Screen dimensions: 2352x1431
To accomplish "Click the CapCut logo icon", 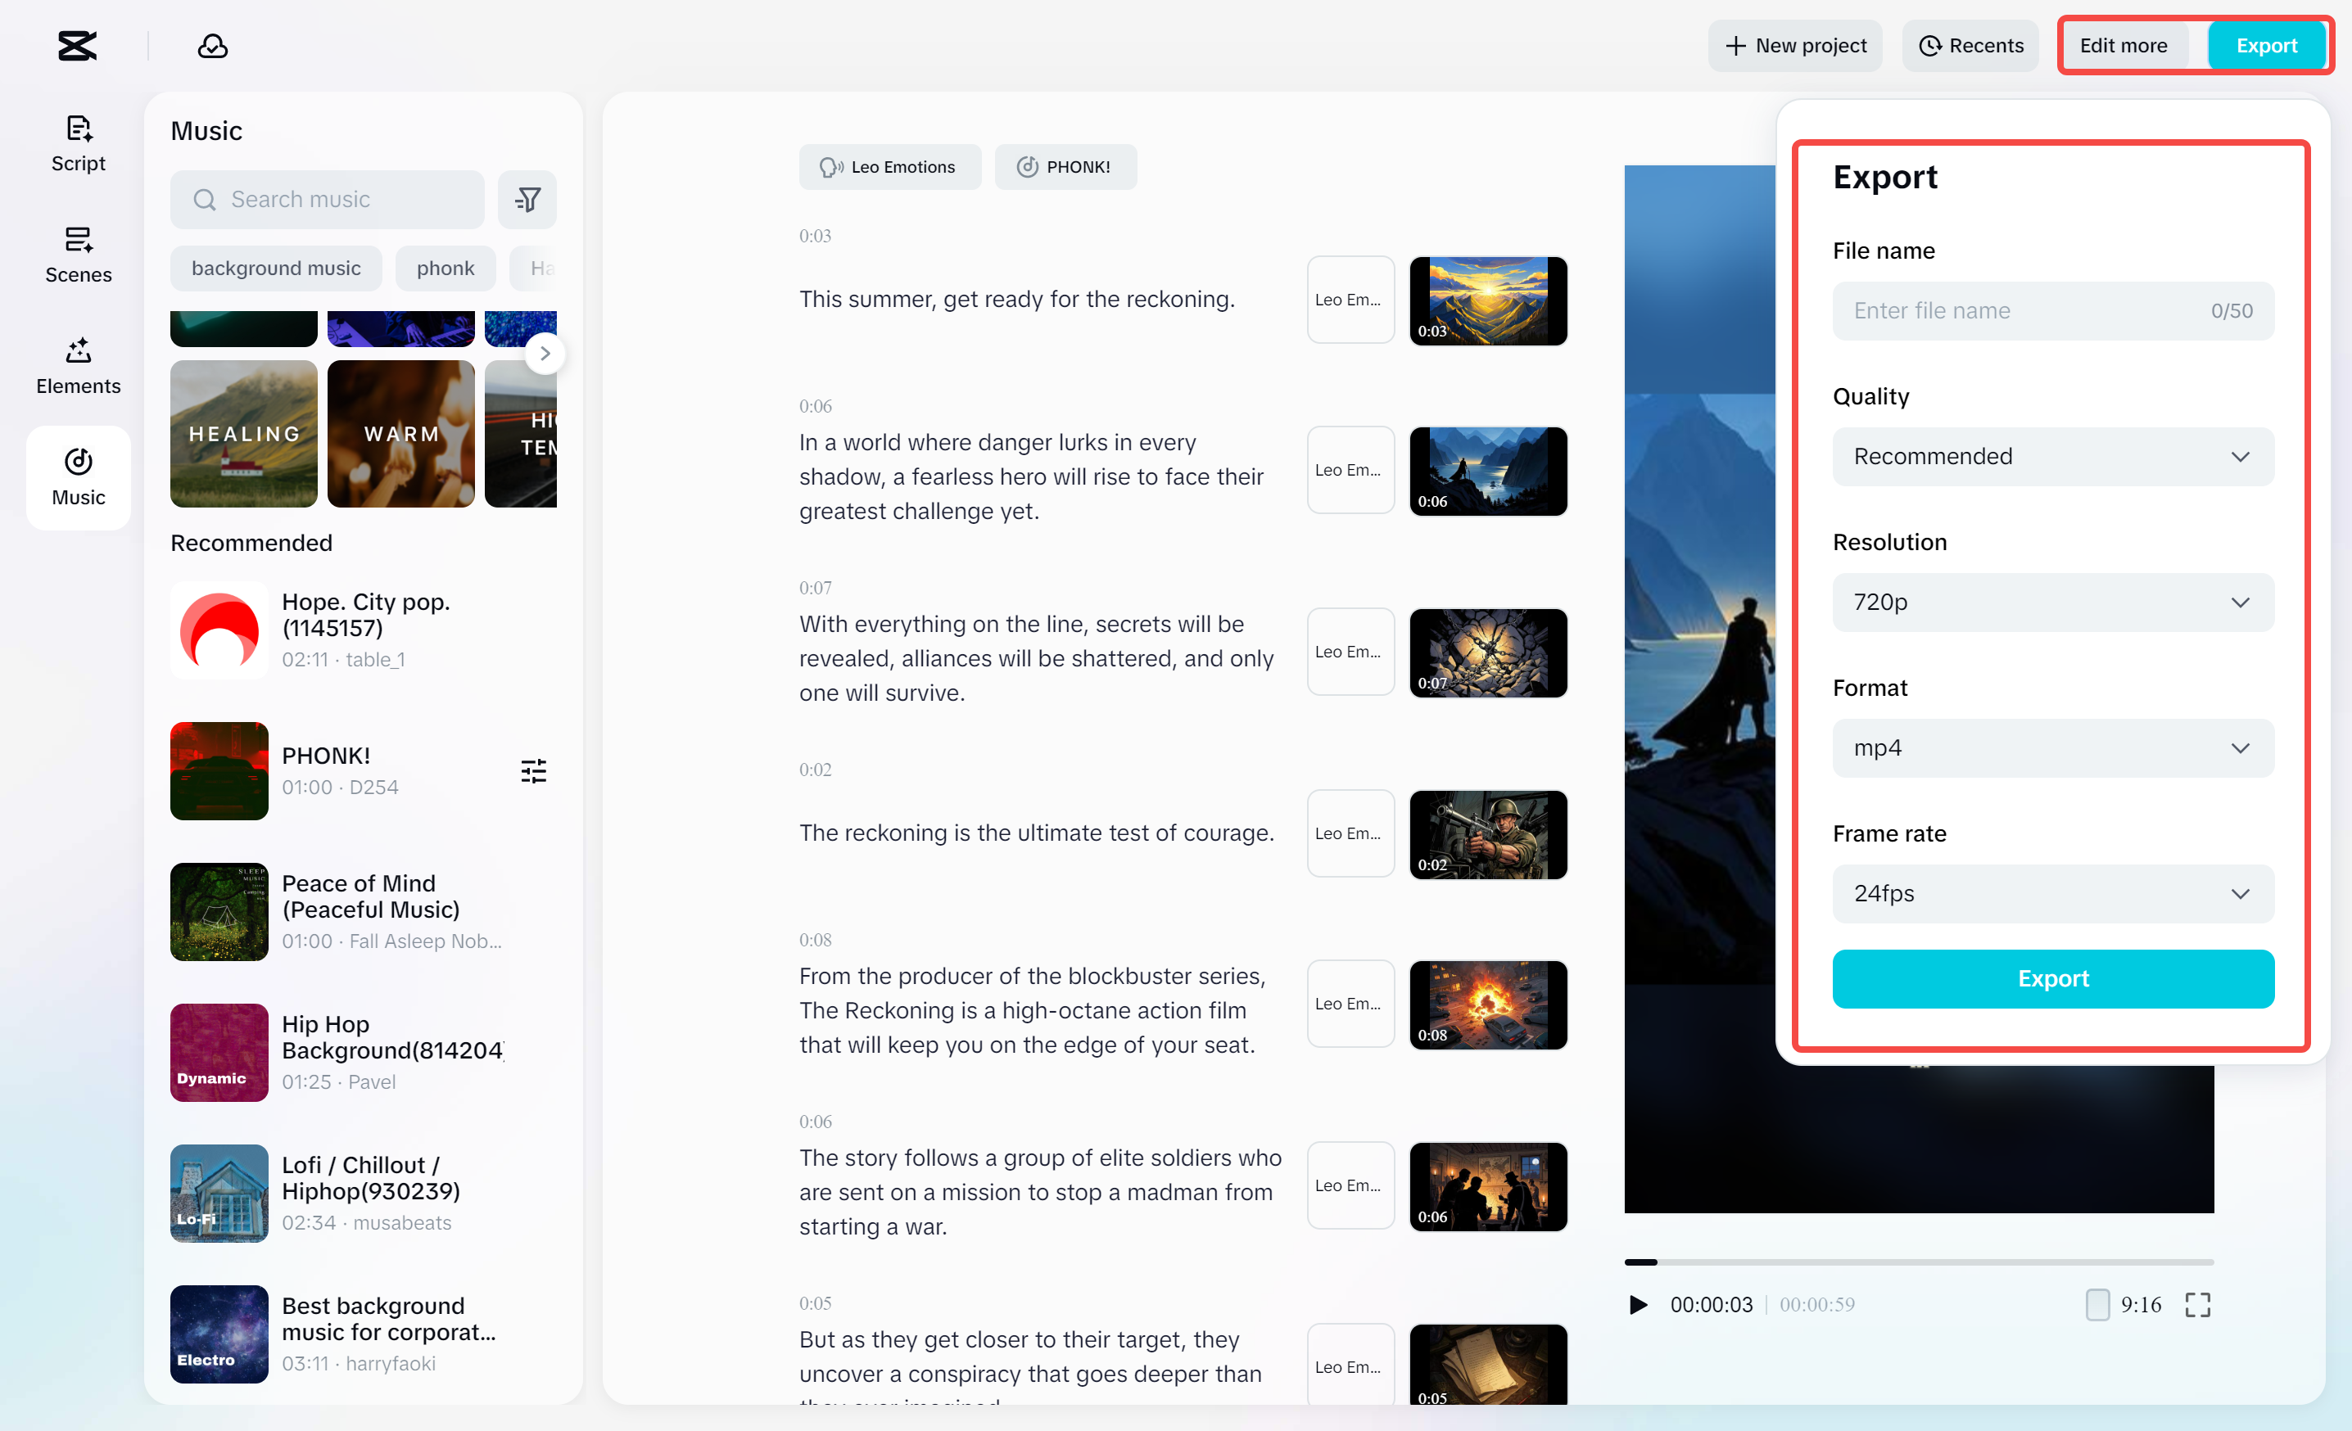I will click(77, 46).
